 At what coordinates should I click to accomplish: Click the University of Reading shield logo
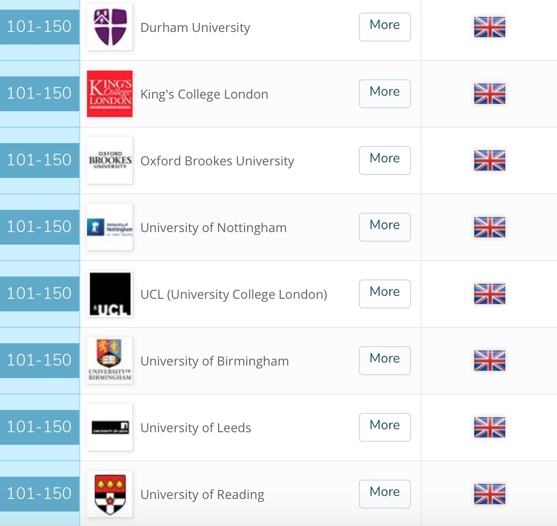pos(110,494)
